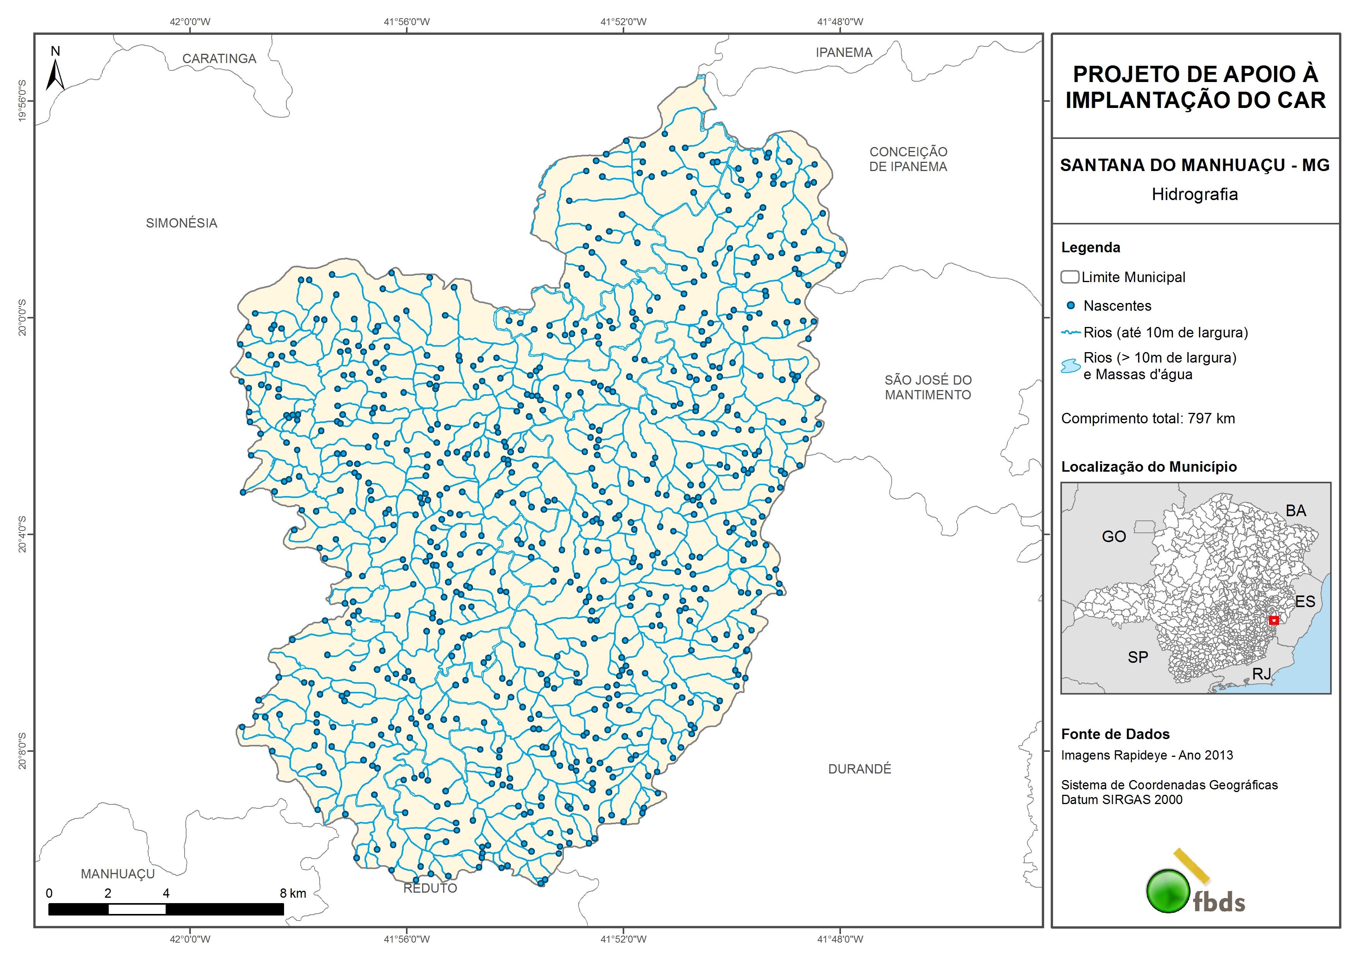
Task: Click the Limite Municipal legend symbol
Action: click(x=1069, y=277)
